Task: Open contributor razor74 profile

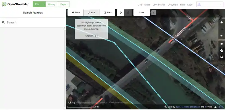Action: point(179,107)
